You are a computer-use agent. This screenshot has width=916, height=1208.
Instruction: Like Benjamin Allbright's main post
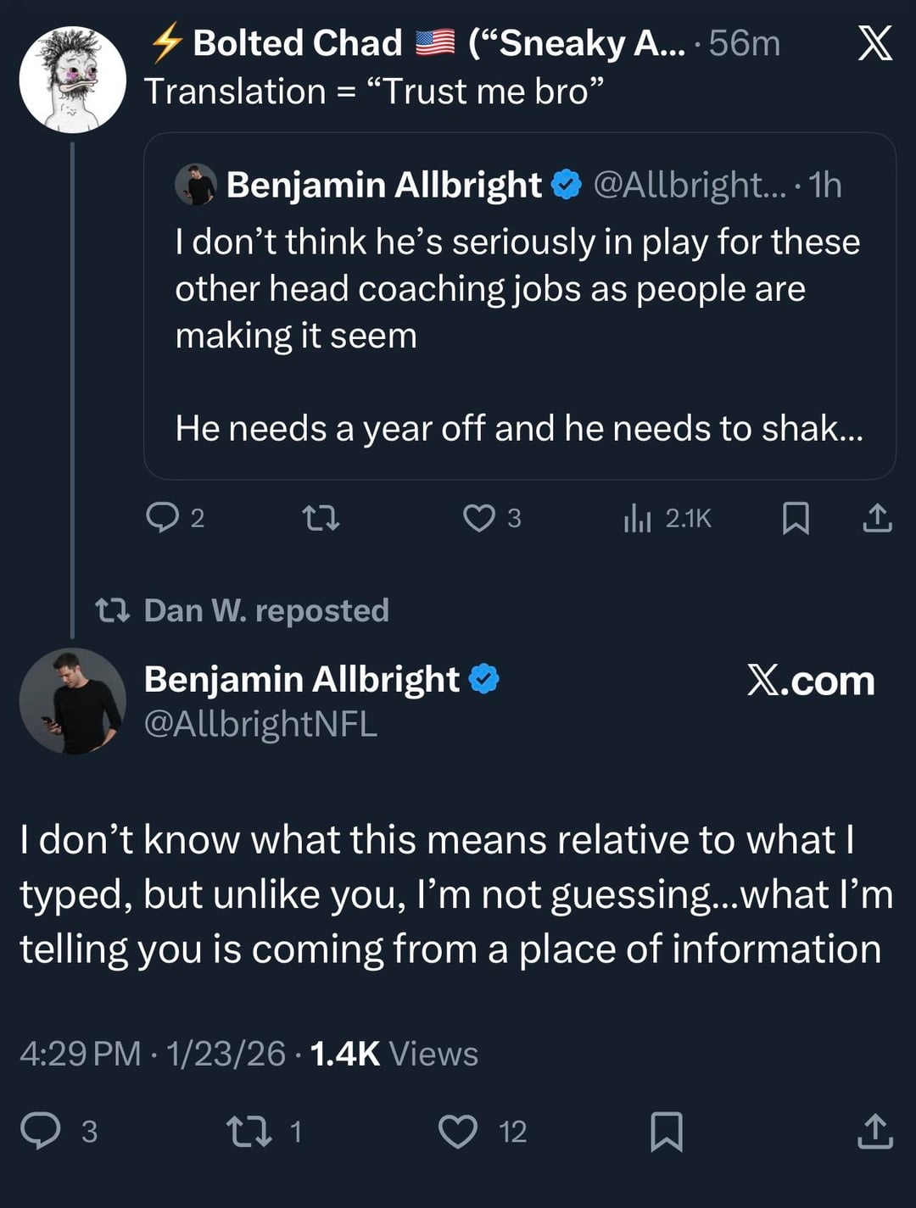[x=458, y=1131]
